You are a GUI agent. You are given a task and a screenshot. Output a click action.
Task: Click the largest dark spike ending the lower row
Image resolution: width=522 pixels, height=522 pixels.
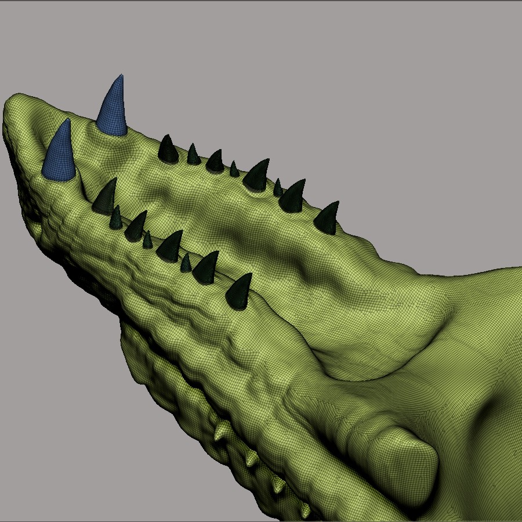point(240,292)
